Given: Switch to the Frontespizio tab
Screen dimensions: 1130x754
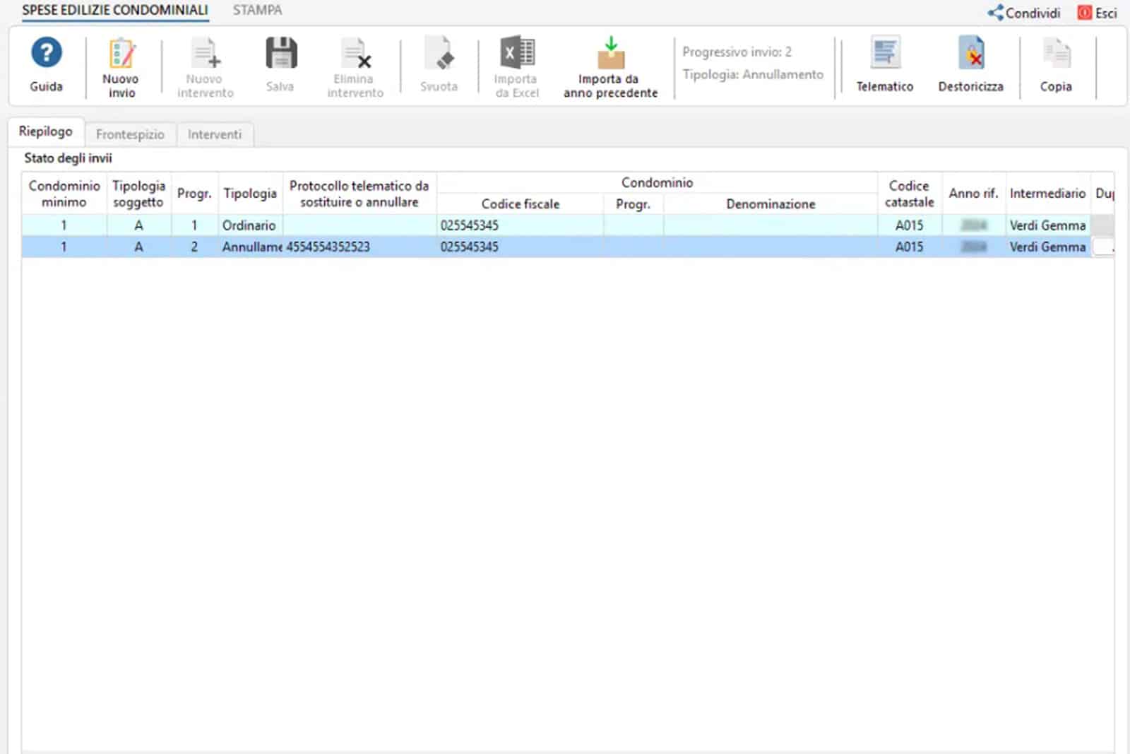Looking at the screenshot, I should tap(130, 134).
